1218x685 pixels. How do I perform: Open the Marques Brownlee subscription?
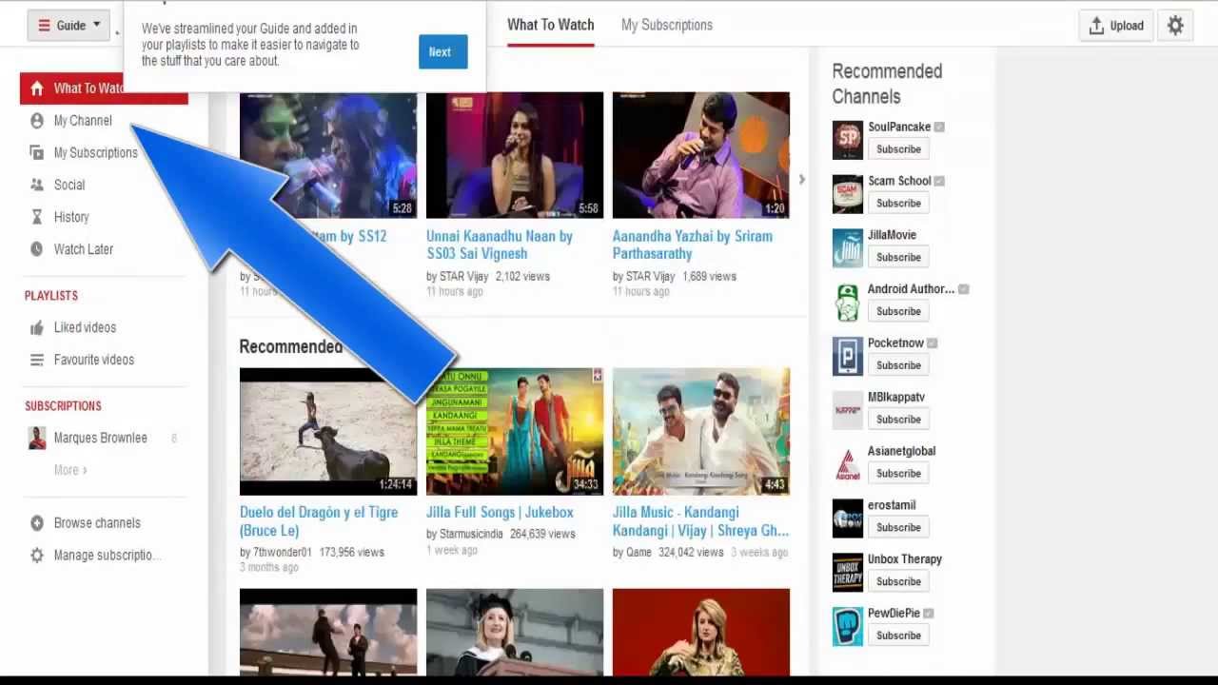pyautogui.click(x=101, y=438)
